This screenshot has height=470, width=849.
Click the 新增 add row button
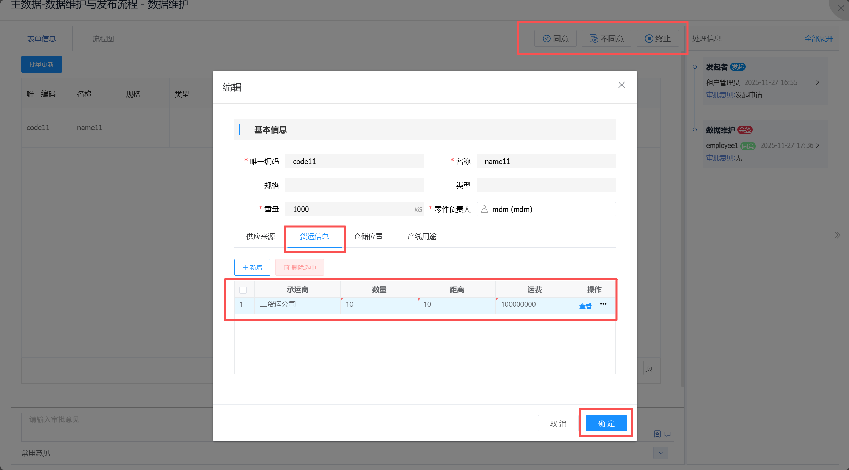pos(252,267)
